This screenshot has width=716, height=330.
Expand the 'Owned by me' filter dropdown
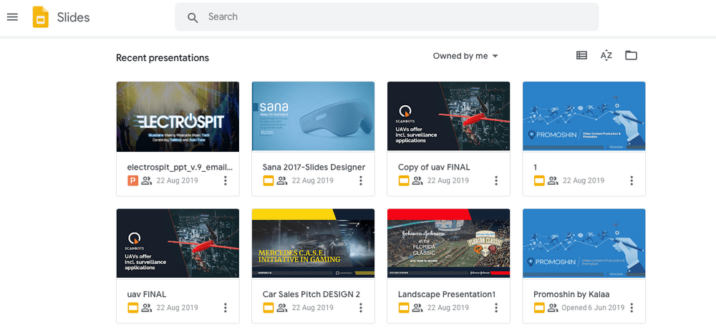pyautogui.click(x=465, y=57)
